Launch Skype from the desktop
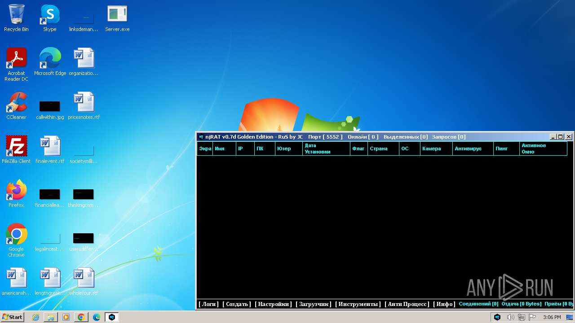 pos(50,18)
